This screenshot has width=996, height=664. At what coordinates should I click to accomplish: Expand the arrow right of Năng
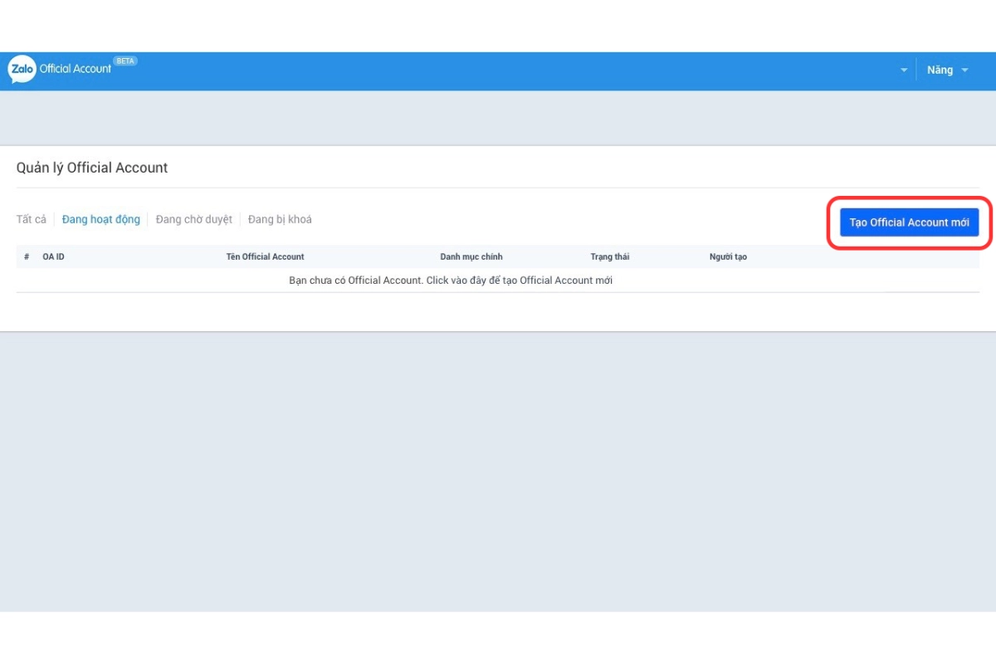click(x=964, y=71)
